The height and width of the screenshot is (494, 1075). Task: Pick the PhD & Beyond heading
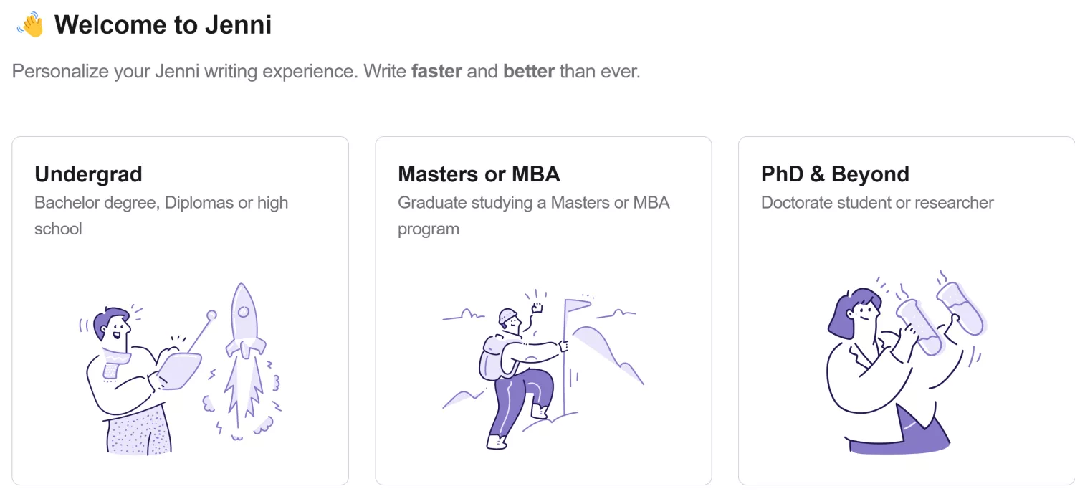click(835, 174)
